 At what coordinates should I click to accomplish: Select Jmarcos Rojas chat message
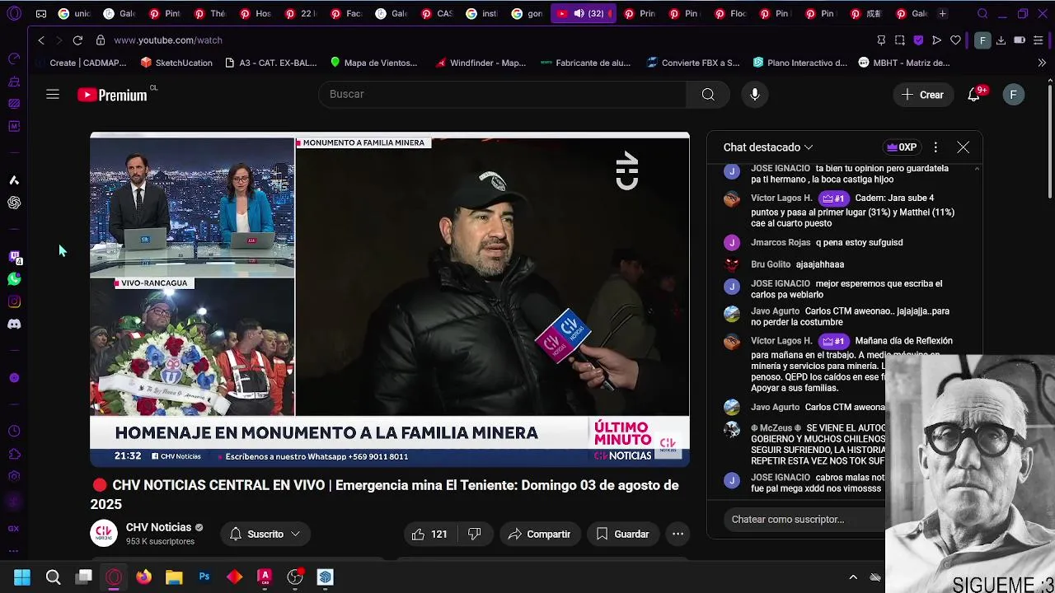(x=827, y=243)
